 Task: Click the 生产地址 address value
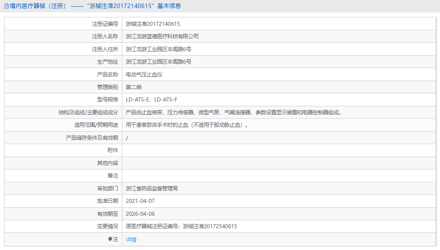(x=158, y=62)
